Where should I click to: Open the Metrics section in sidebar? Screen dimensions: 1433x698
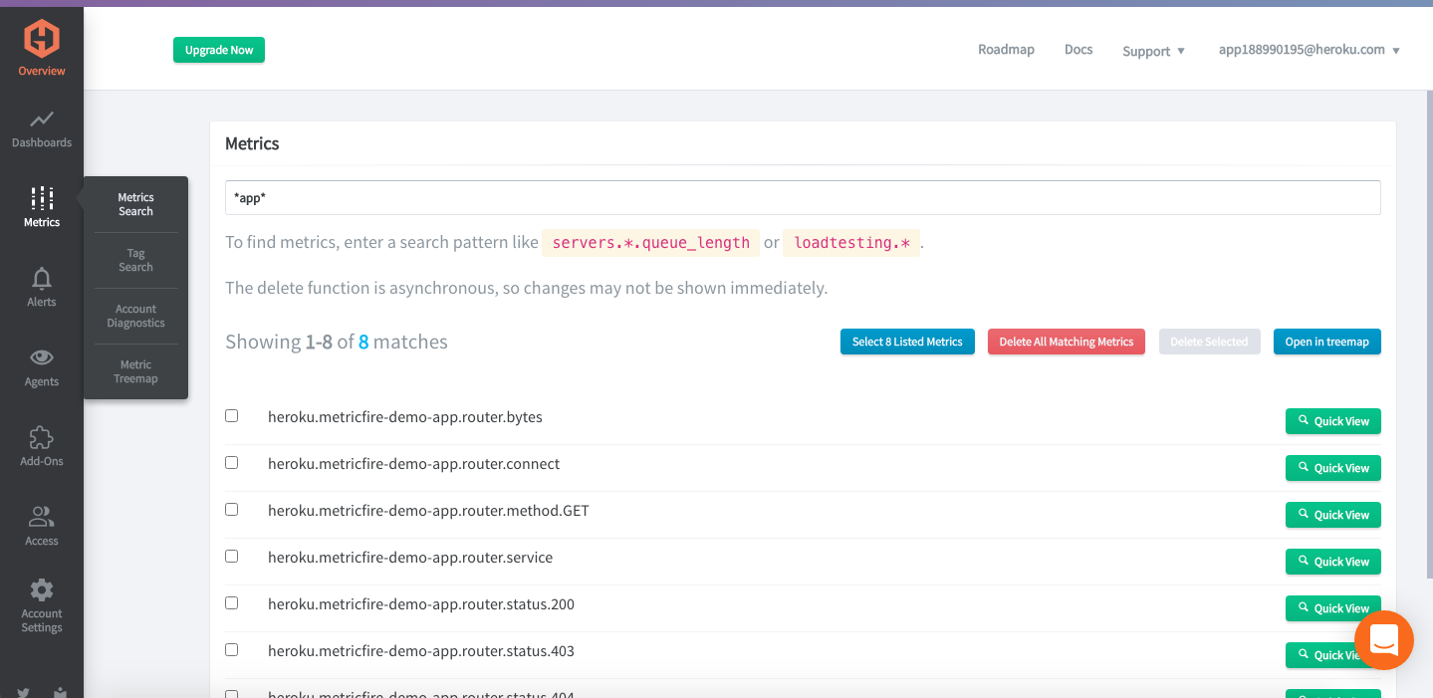pos(42,206)
